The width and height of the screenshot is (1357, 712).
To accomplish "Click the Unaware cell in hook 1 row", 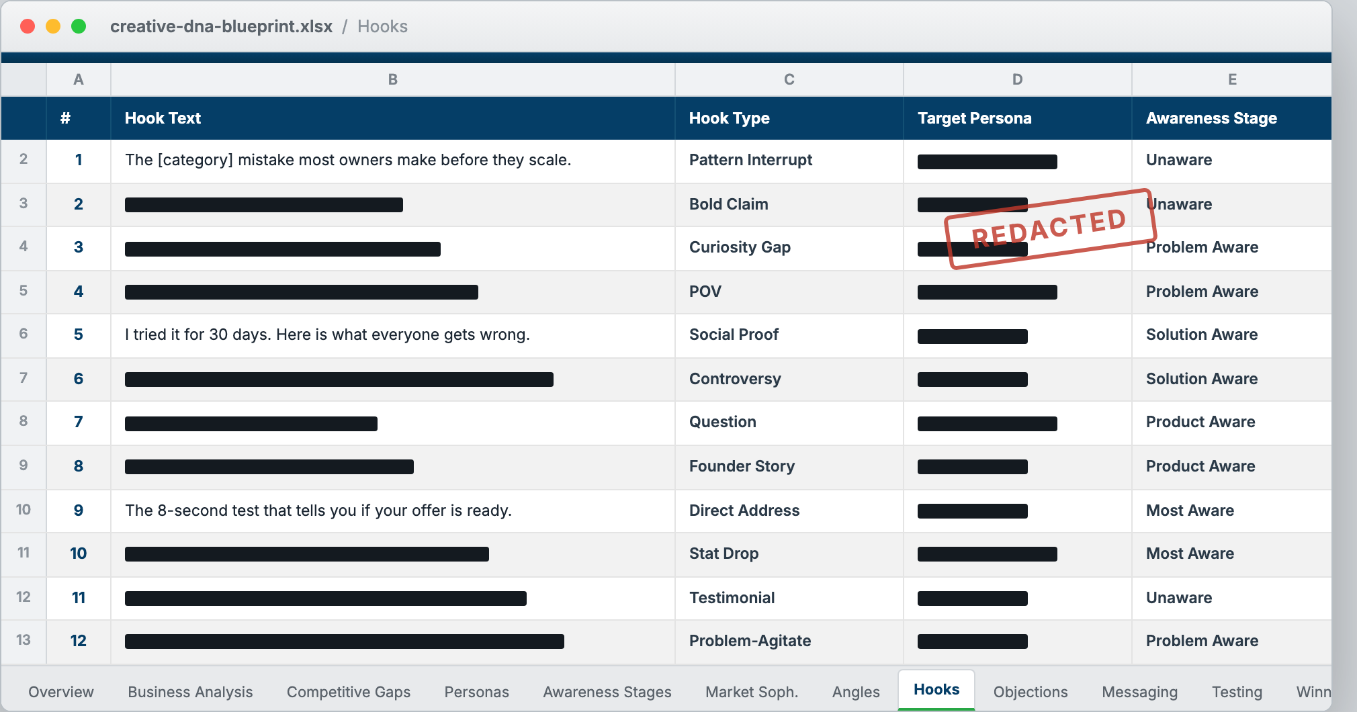I will tap(1232, 160).
